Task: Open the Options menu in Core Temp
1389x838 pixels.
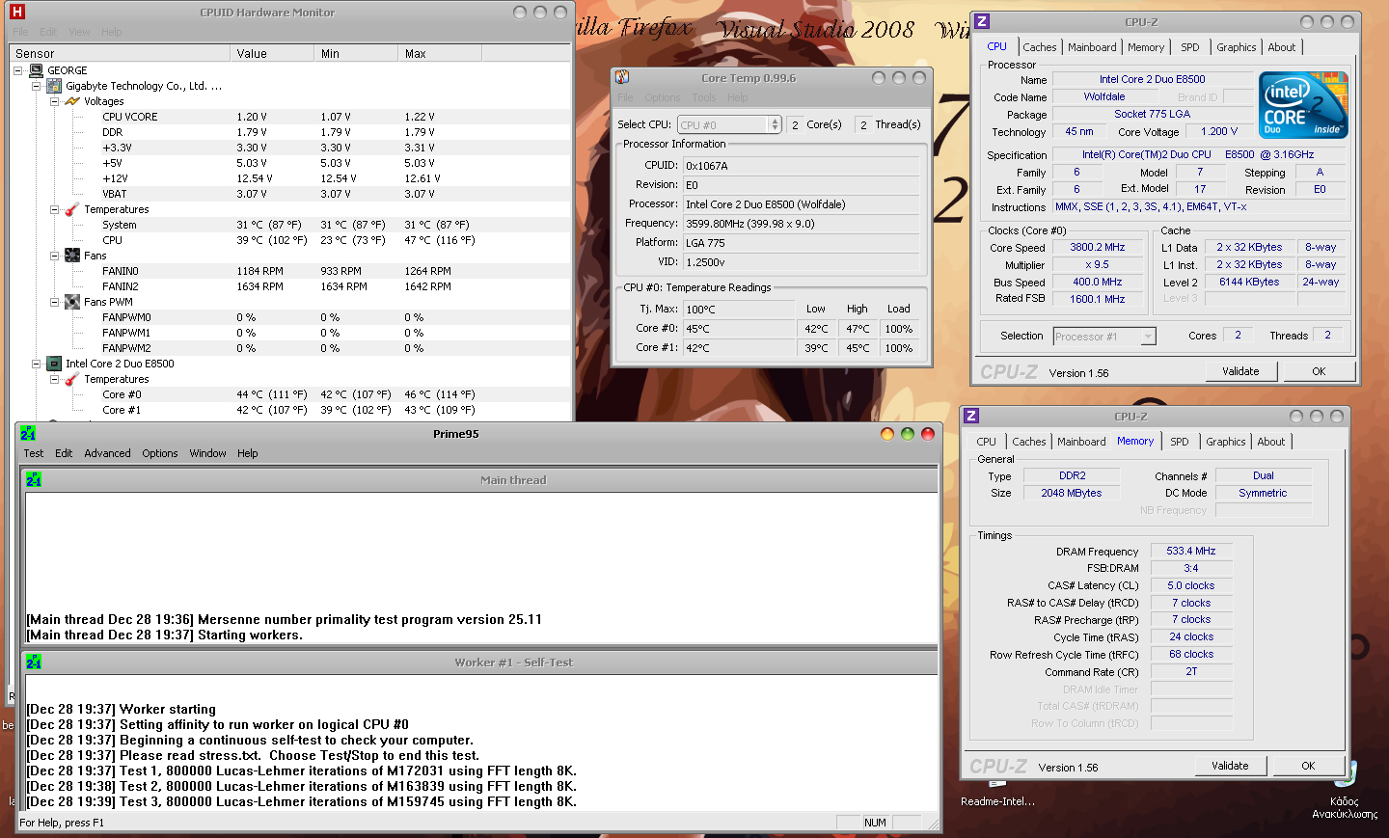Action: tap(663, 97)
